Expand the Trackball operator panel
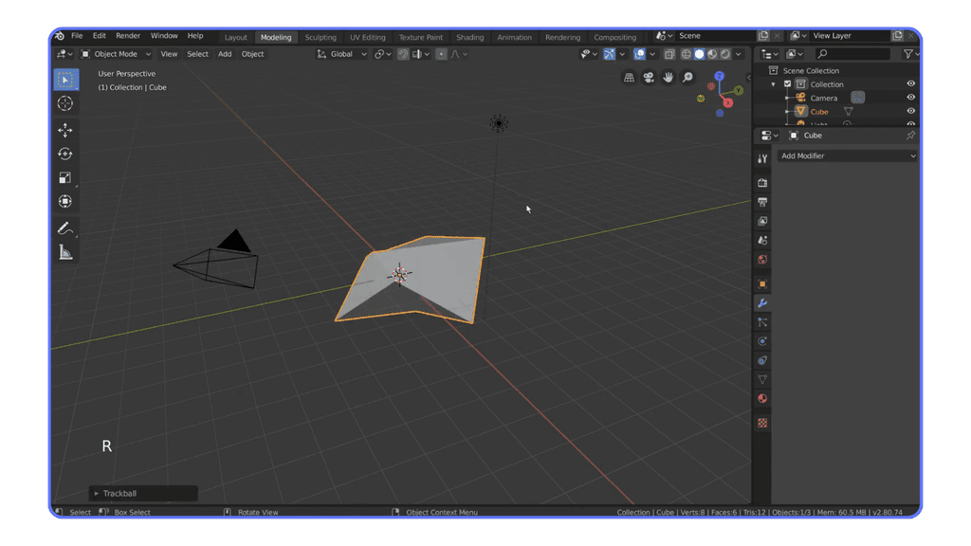Viewport: 971px width, 546px height. click(x=98, y=493)
